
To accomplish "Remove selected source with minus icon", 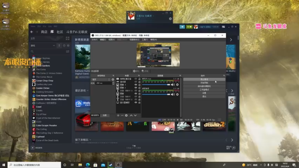I will coord(122,115).
